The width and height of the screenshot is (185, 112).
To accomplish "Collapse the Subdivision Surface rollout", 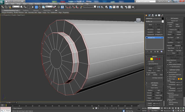I will coord(175,70).
